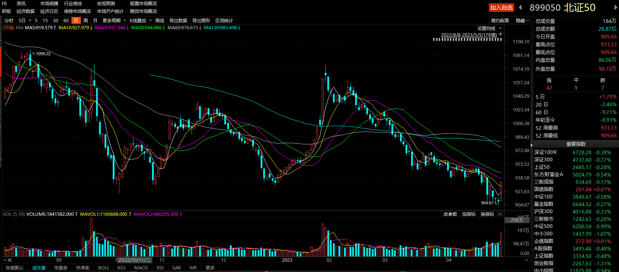Viewport: 619px width, 272px height.
Task: Switch chart to weekly period
Action: (86, 21)
